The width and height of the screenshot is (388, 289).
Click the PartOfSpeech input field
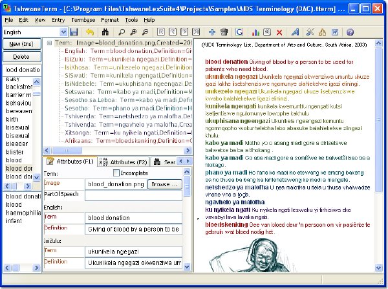(134, 195)
